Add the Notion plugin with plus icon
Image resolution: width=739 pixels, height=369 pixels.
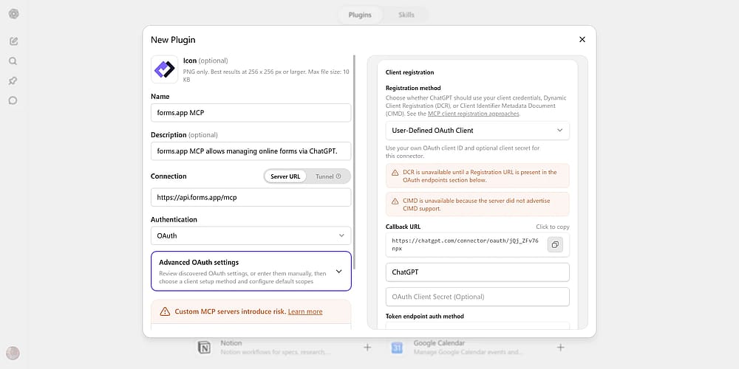coord(367,348)
